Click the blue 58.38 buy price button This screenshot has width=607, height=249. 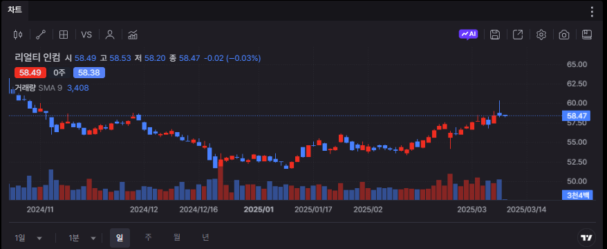(89, 73)
